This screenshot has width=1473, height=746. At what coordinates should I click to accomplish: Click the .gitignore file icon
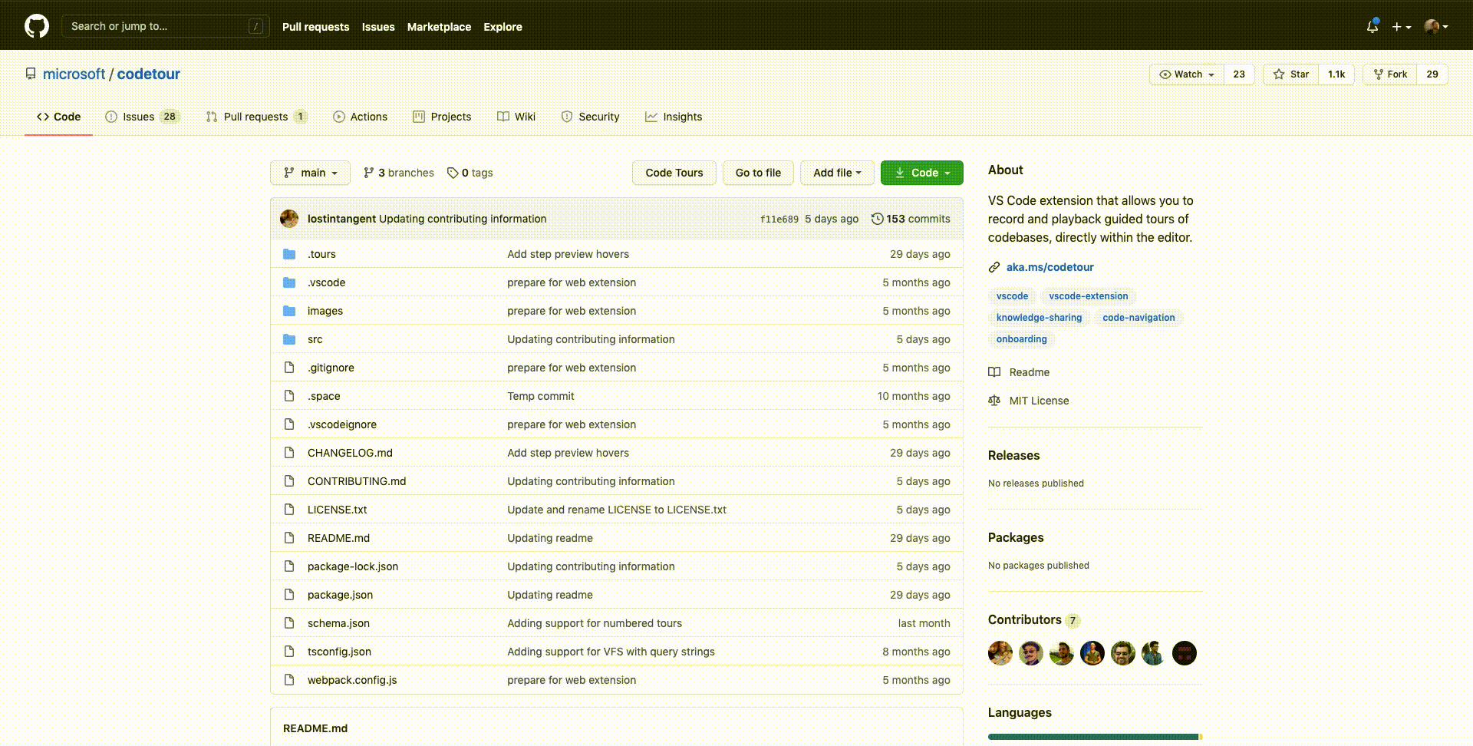289,368
